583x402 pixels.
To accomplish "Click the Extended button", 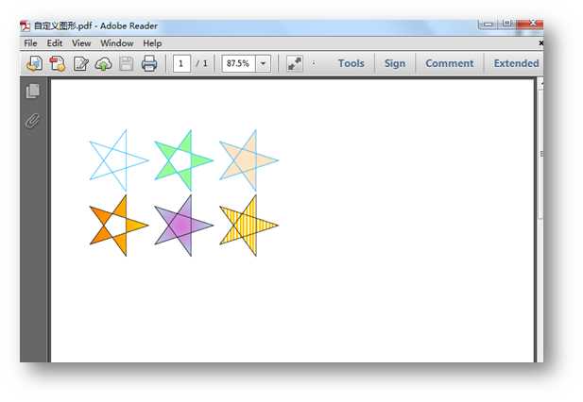I will [x=516, y=63].
